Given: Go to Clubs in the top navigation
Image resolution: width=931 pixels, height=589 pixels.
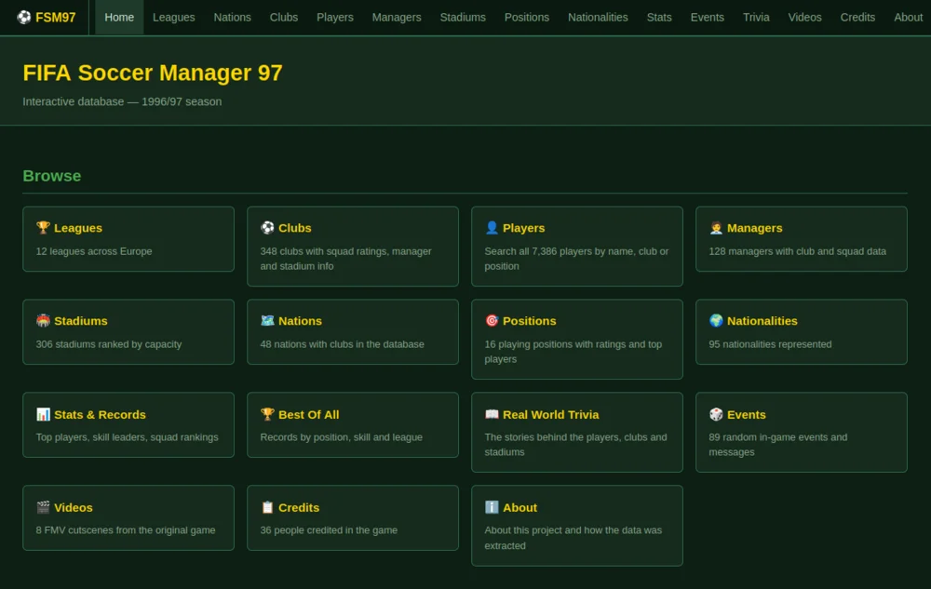Looking at the screenshot, I should tap(284, 17).
